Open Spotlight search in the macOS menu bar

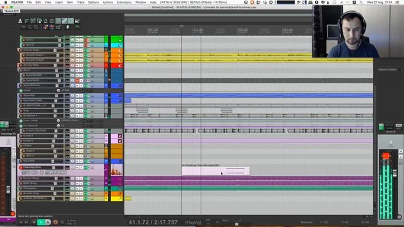point(361,3)
